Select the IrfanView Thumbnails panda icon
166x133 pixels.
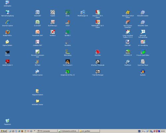pyautogui.click(x=98, y=62)
